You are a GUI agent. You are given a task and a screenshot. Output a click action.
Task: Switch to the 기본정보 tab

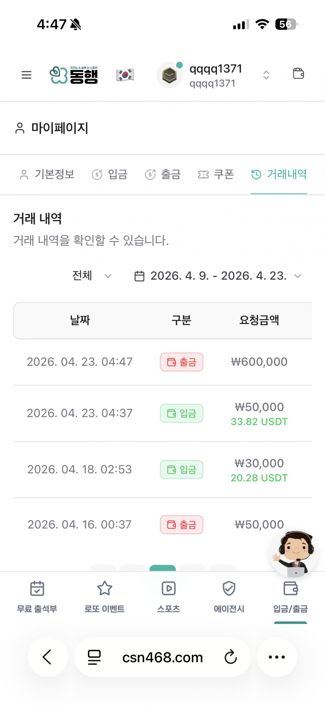tap(47, 174)
